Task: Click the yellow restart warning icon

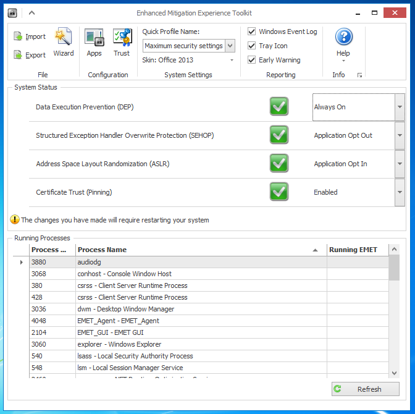Action: [15, 219]
